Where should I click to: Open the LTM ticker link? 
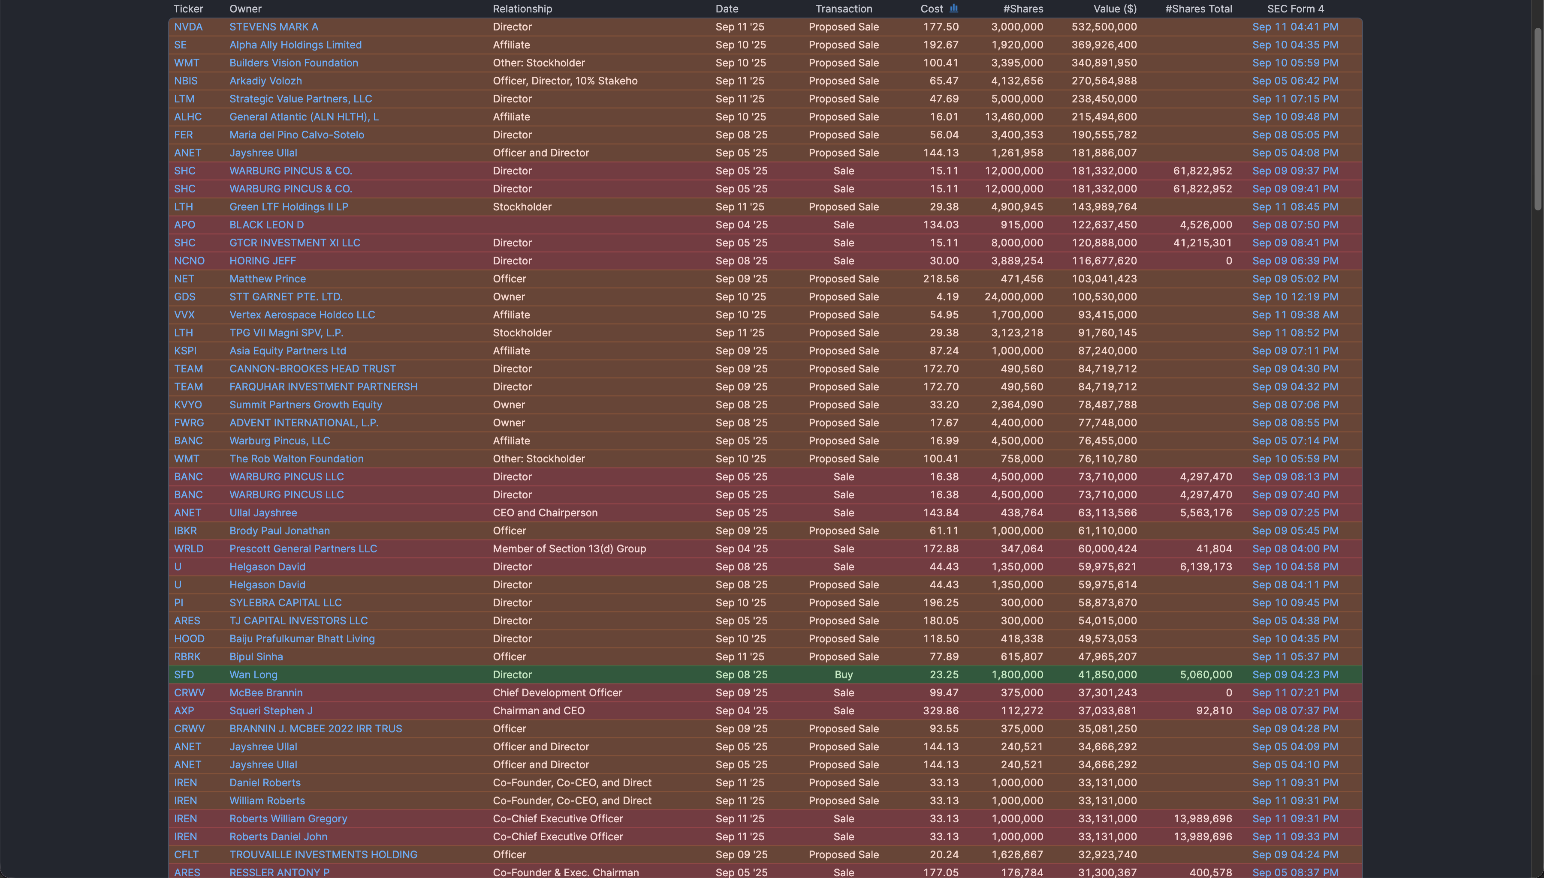184,99
